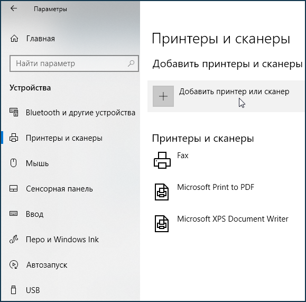Image resolution: width=306 pixels, height=302 pixels.
Task: Click the back arrow in Параметры header
Action: tap(14, 8)
